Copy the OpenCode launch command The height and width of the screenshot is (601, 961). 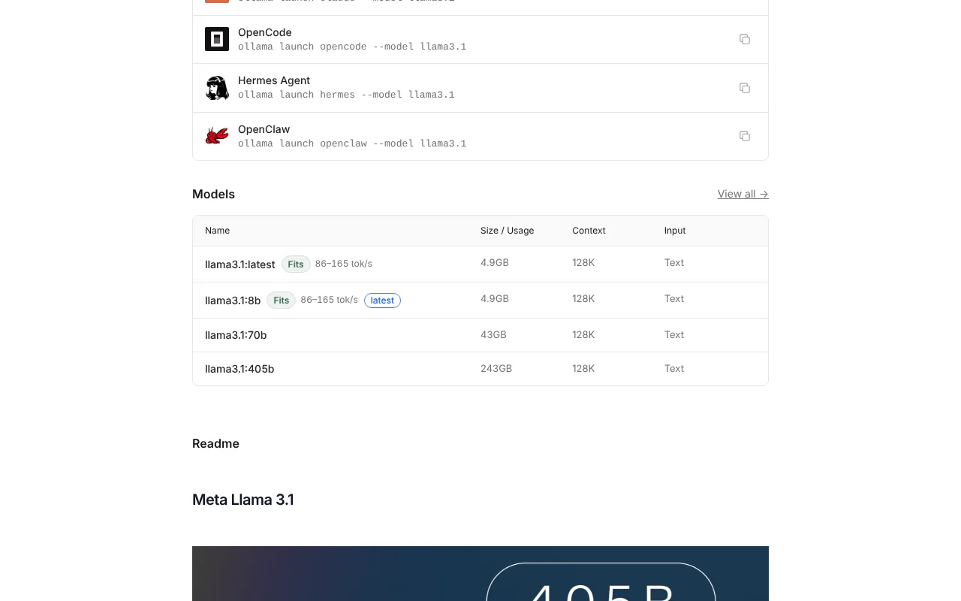745,39
